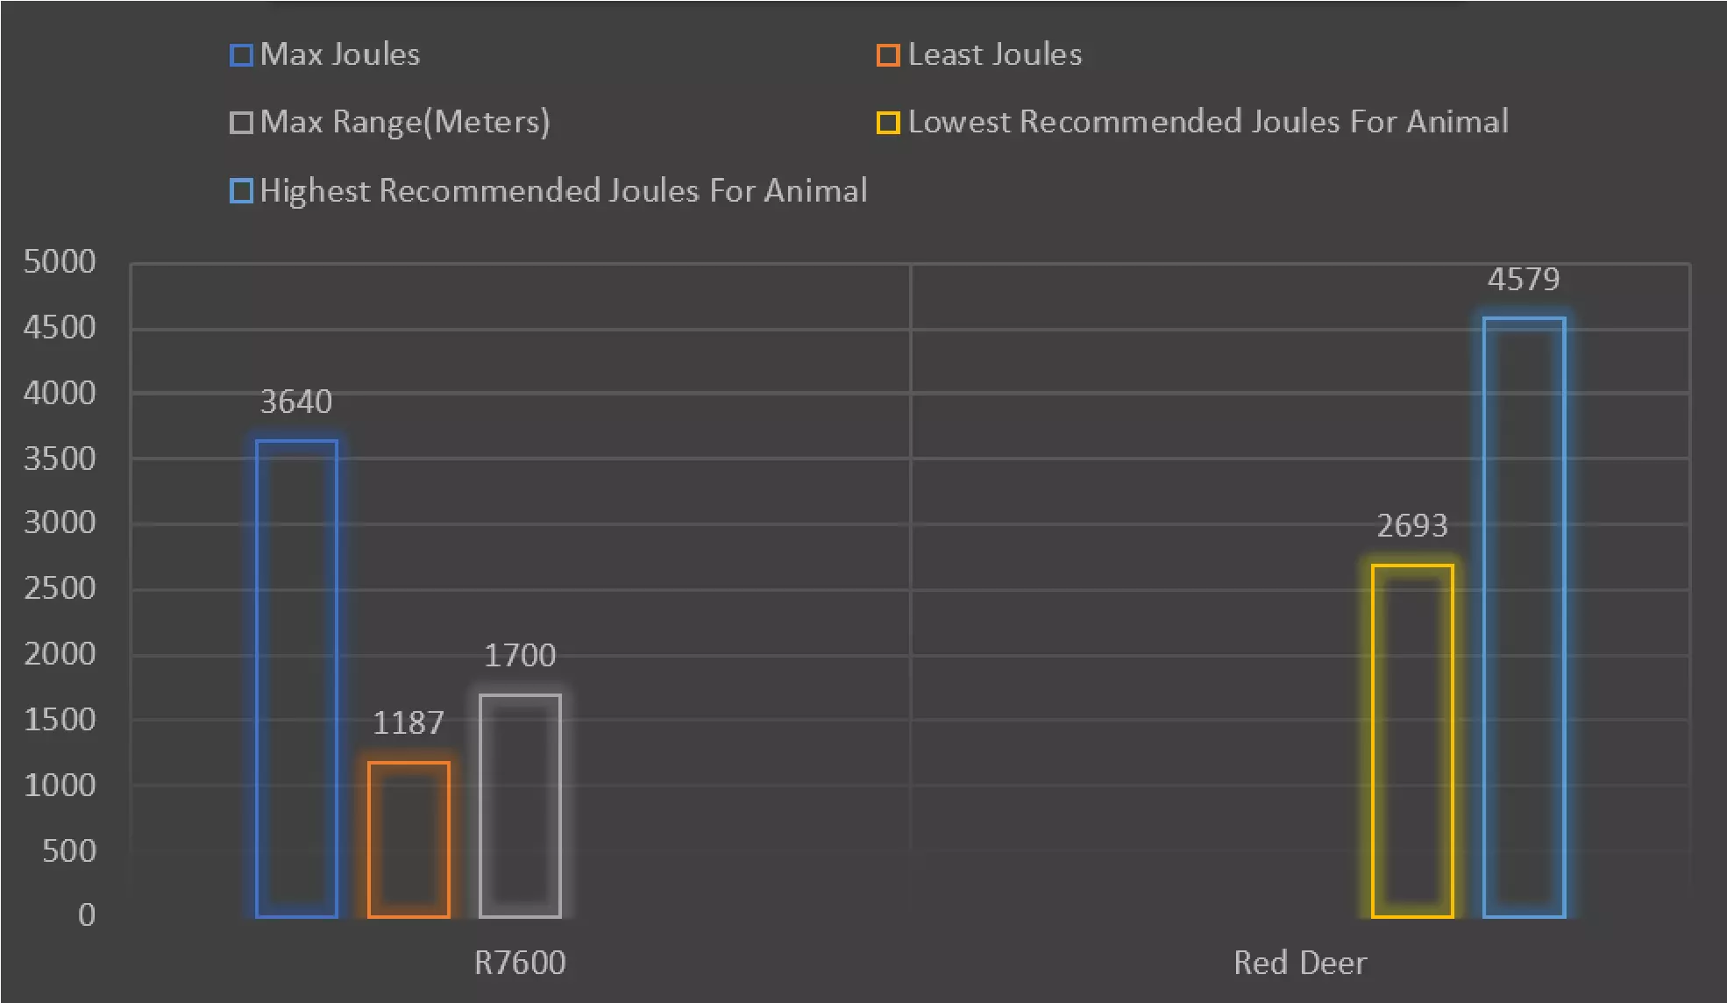Select Lowest Recommended Joules For Animal label
The width and height of the screenshot is (1727, 1003).
point(1208,122)
